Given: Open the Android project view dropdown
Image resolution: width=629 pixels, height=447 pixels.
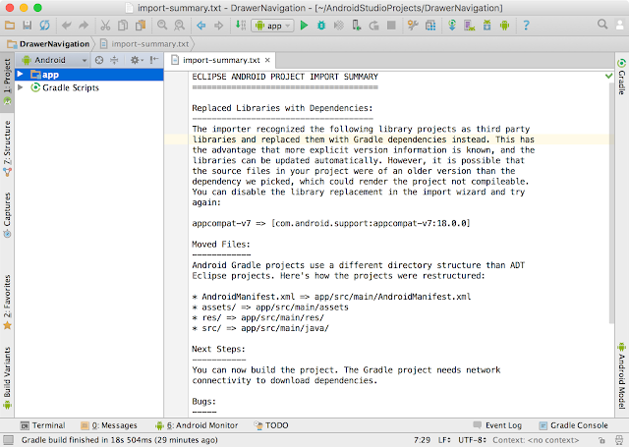Looking at the screenshot, I should [55, 60].
